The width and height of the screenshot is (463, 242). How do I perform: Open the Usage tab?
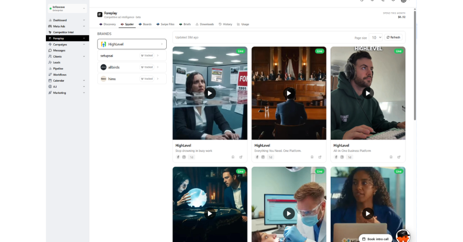tap(243, 24)
